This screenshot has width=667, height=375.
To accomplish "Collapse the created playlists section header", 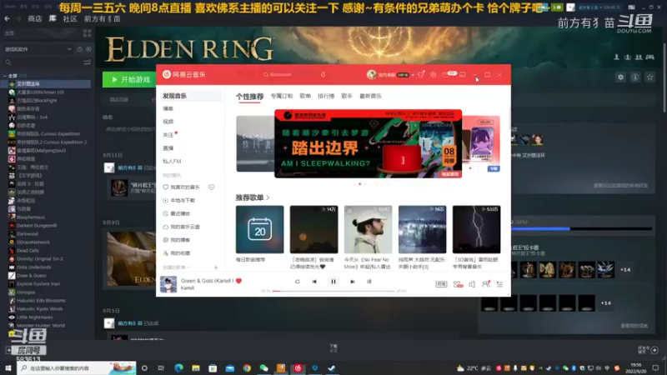I will pos(176,267).
